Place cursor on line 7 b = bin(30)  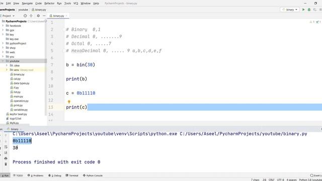coord(80,65)
